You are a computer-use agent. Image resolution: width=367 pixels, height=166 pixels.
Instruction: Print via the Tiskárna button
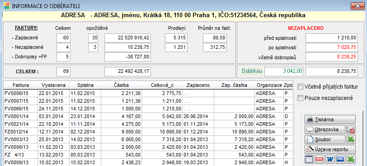coord(330,119)
